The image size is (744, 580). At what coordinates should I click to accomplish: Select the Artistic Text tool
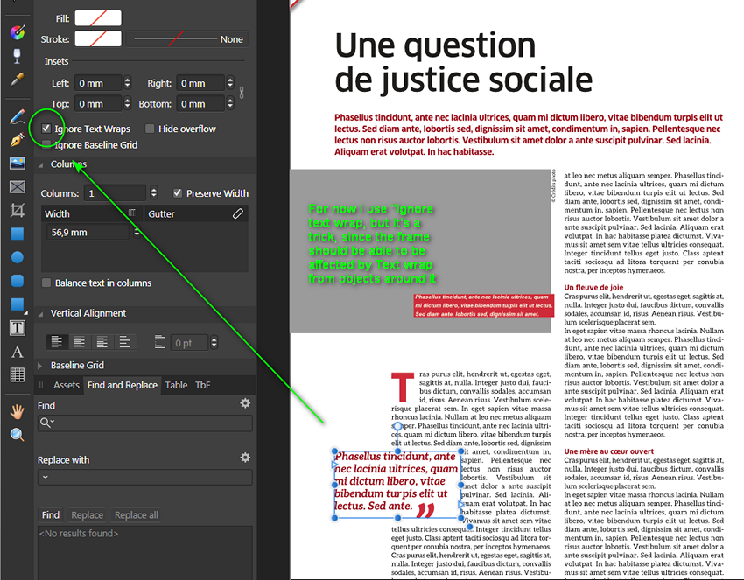click(x=19, y=350)
